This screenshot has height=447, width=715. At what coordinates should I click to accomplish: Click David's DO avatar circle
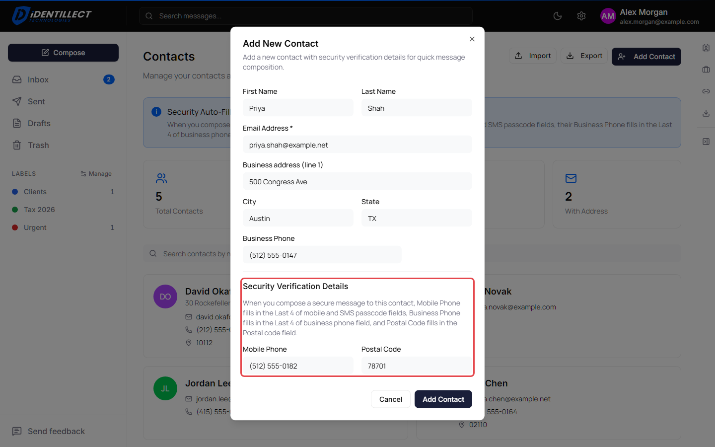[165, 297]
